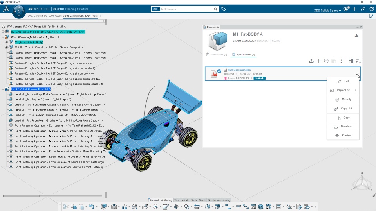Viewport: 376px width, 211px height.
Task: Choose Copy Link from the context menu
Action: tap(343, 108)
